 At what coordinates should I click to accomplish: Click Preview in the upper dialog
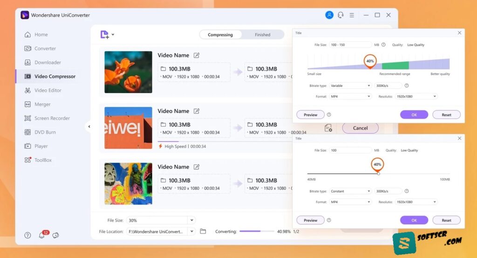click(x=310, y=115)
